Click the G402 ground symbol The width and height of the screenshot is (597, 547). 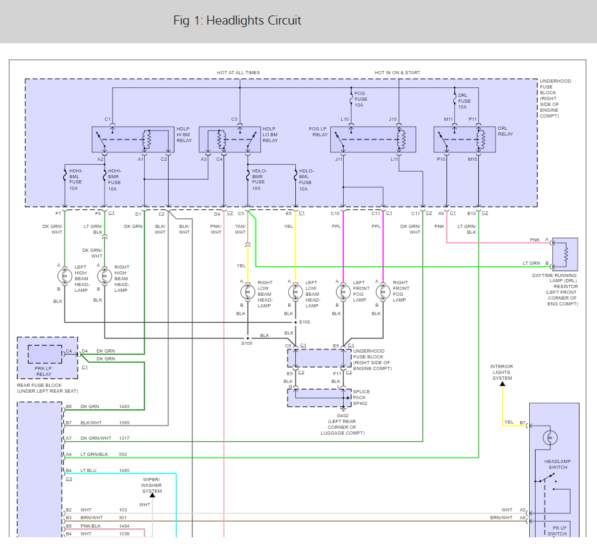point(343,409)
